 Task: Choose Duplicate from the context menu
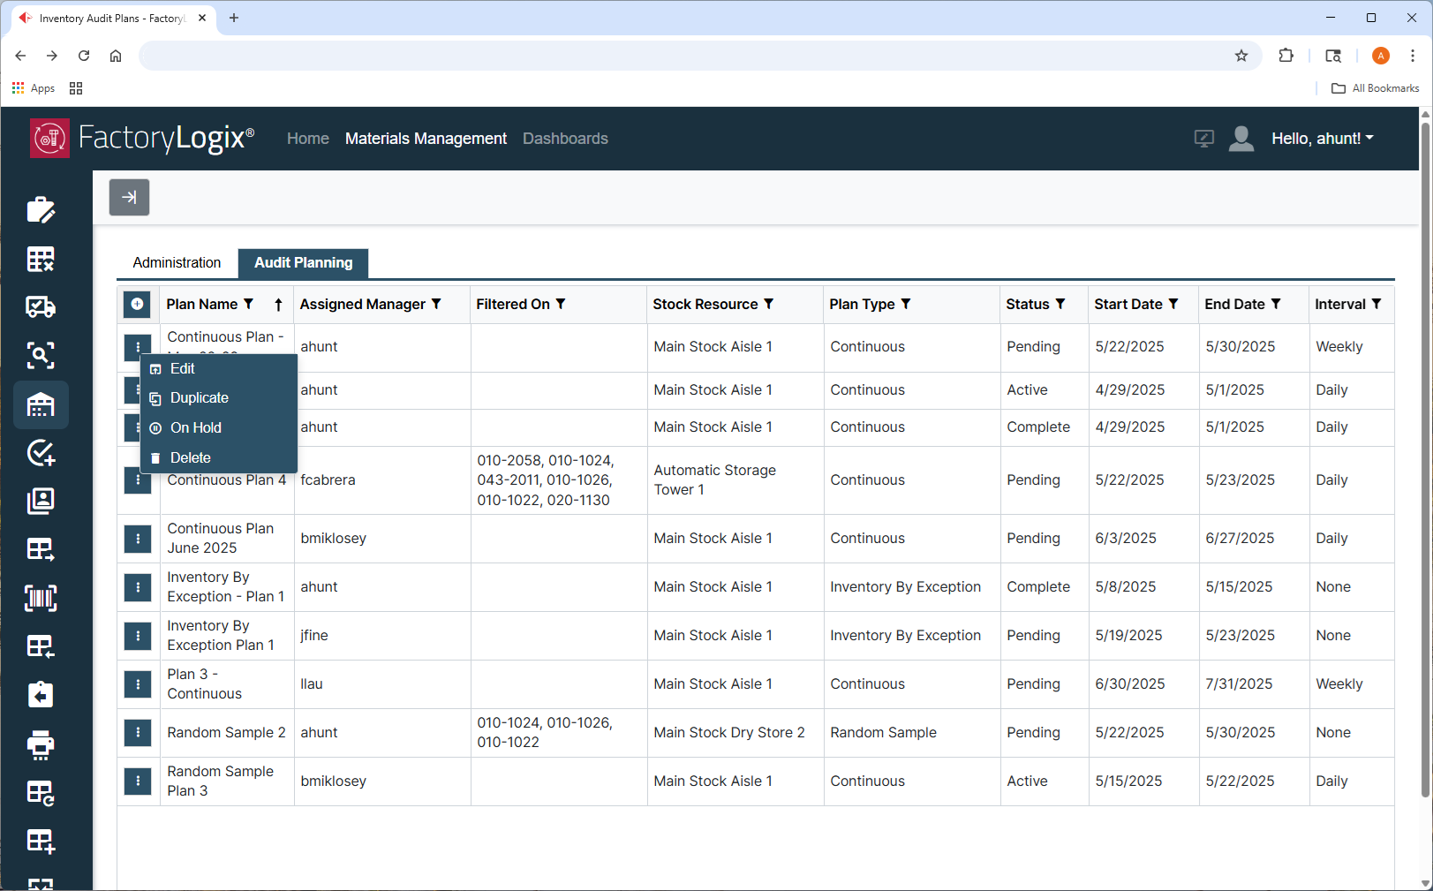click(199, 397)
